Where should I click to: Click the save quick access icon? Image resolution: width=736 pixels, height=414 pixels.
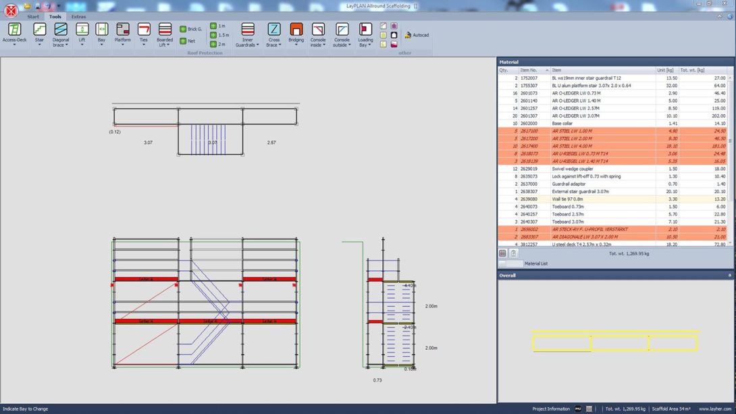coord(38,6)
